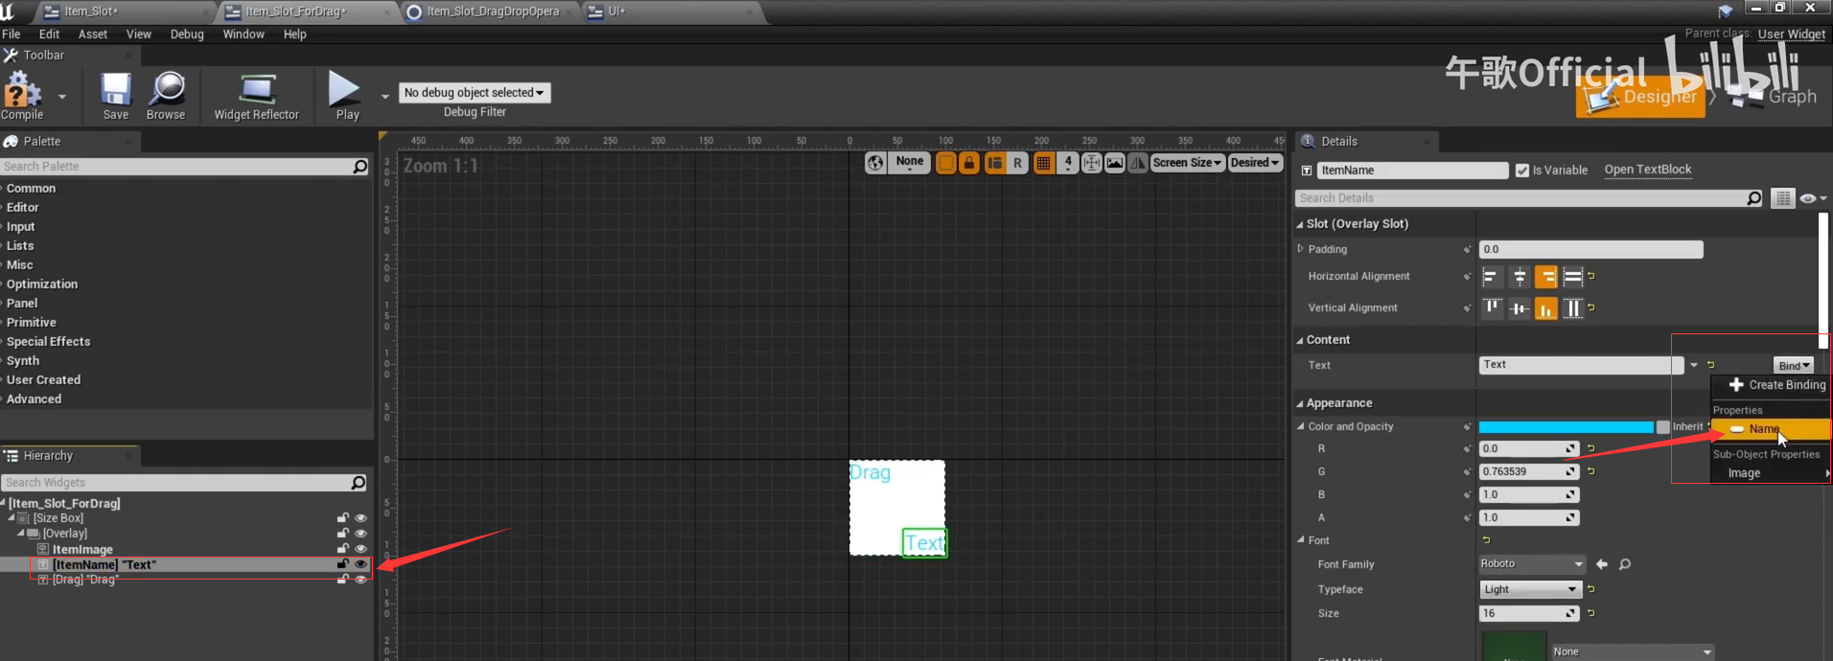Play the game in editor
The width and height of the screenshot is (1833, 661).
tap(346, 96)
